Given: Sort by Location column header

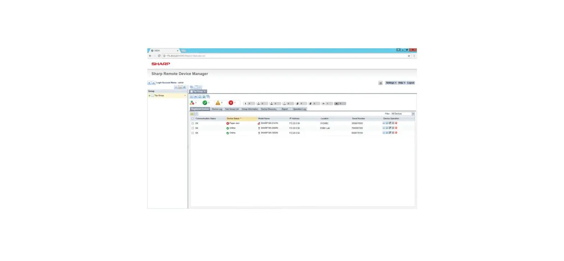Looking at the screenshot, I should pyautogui.click(x=324, y=118).
